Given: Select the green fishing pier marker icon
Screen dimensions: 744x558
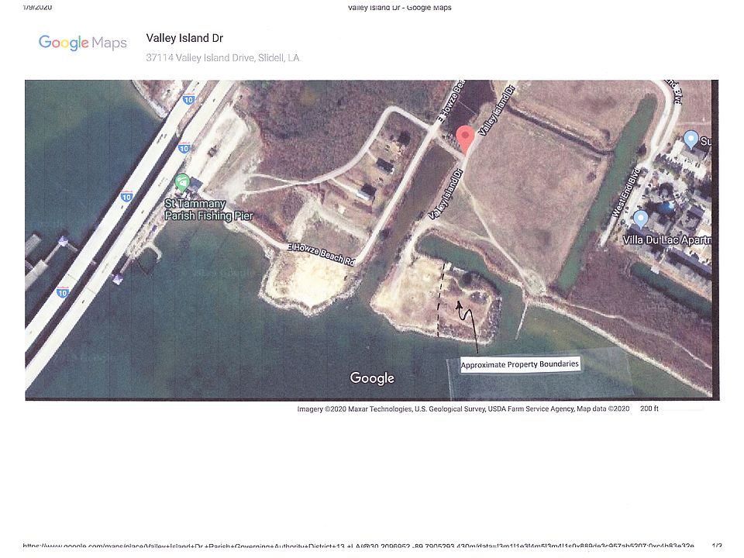Looking at the screenshot, I should (x=181, y=182).
